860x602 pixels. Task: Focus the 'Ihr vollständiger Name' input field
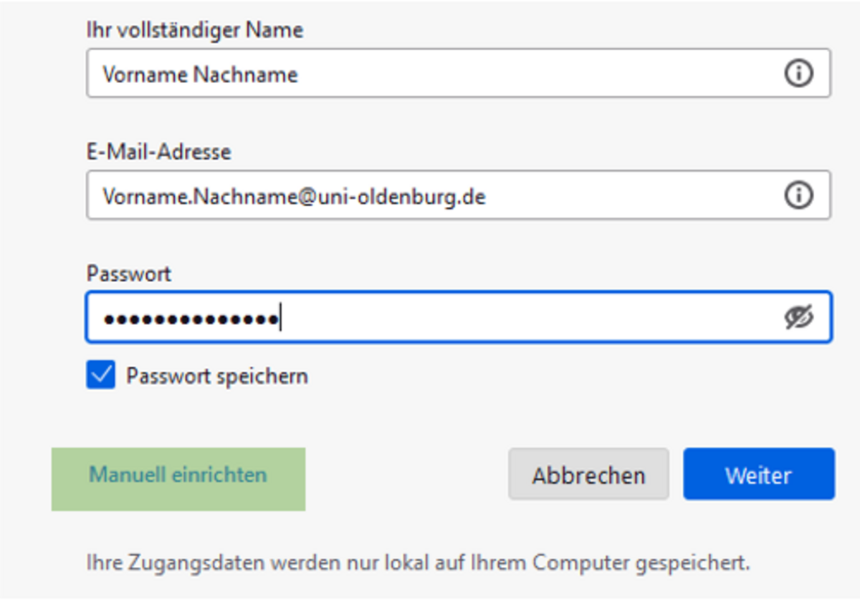[x=459, y=73]
